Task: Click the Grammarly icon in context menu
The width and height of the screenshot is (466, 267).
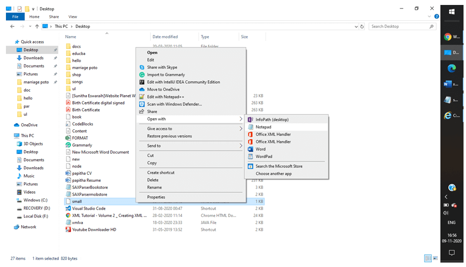Action: [142, 75]
